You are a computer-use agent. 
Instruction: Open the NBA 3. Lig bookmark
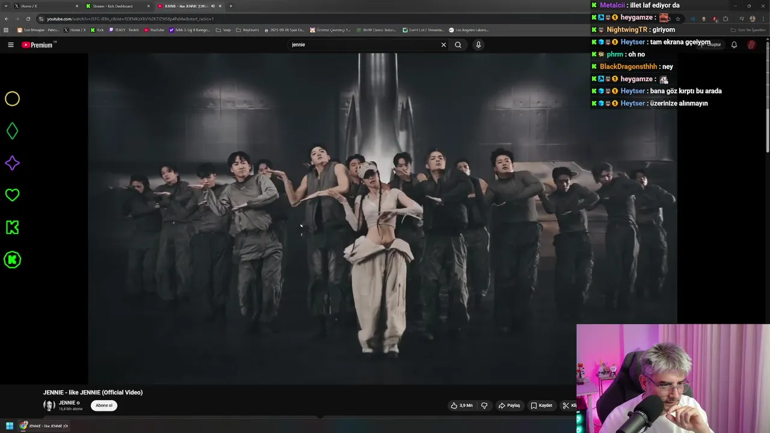pyautogui.click(x=190, y=29)
